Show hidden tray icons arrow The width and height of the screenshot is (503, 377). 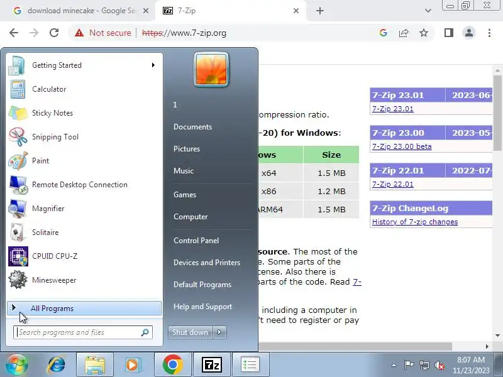click(x=394, y=365)
